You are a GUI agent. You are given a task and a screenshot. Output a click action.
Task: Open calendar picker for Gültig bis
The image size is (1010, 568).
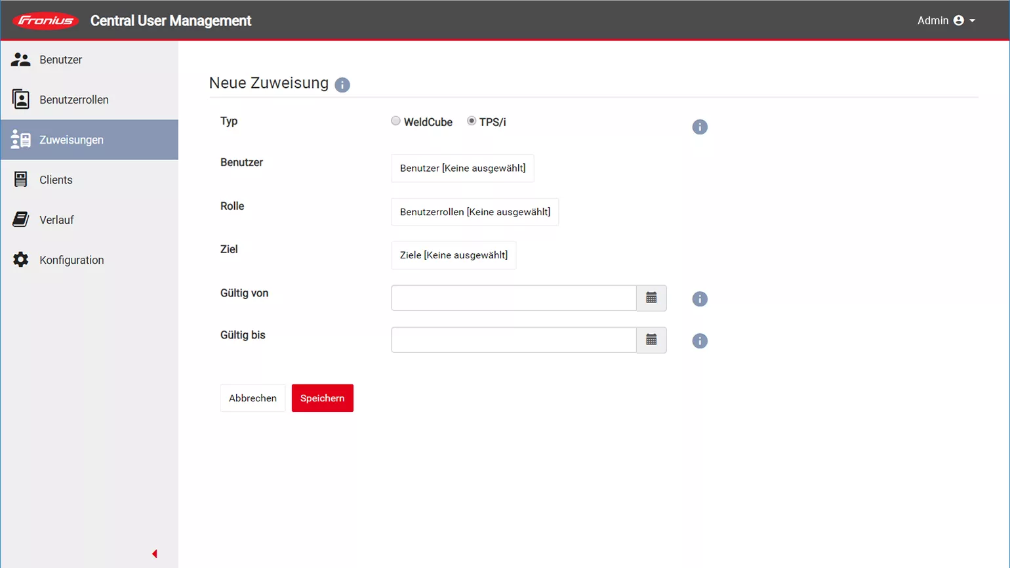click(x=651, y=340)
